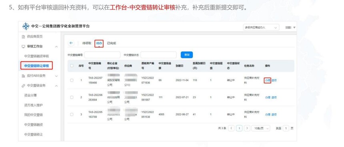The image size is (344, 147).
Task: Check row TAS-202205163789 checkbox
Action: (72, 114)
